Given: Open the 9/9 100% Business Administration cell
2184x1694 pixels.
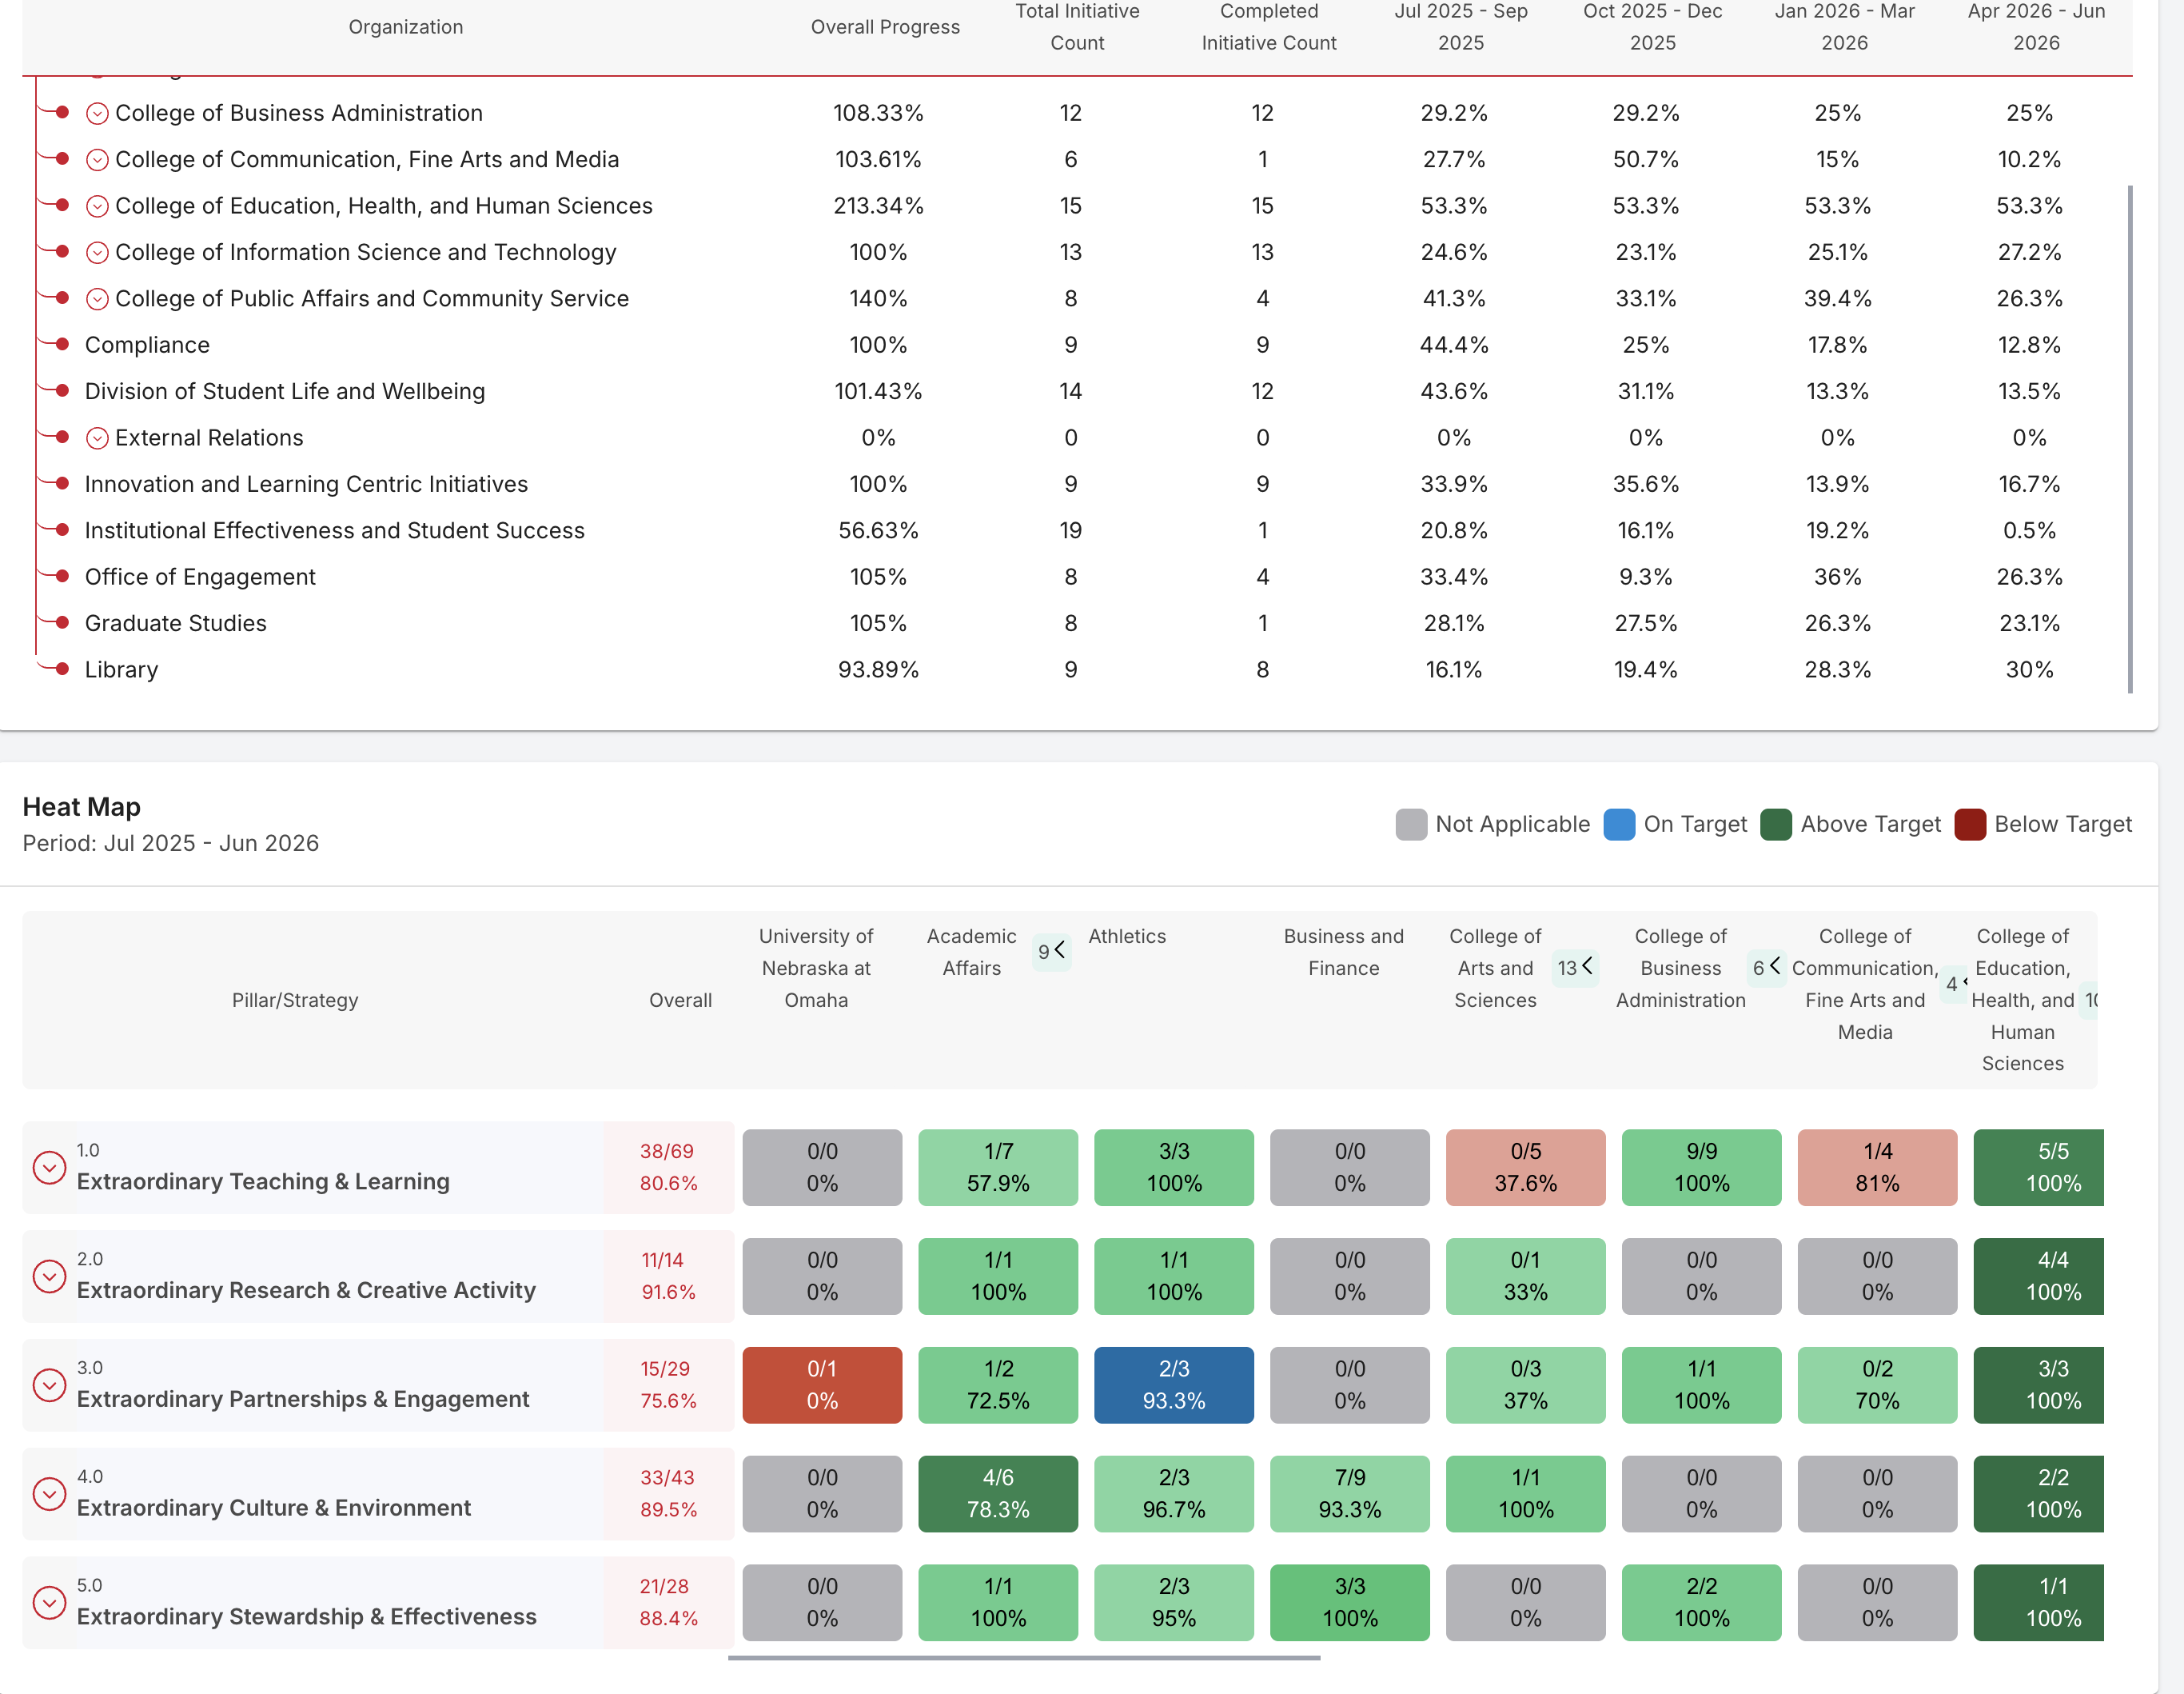Looking at the screenshot, I should (x=1702, y=1168).
